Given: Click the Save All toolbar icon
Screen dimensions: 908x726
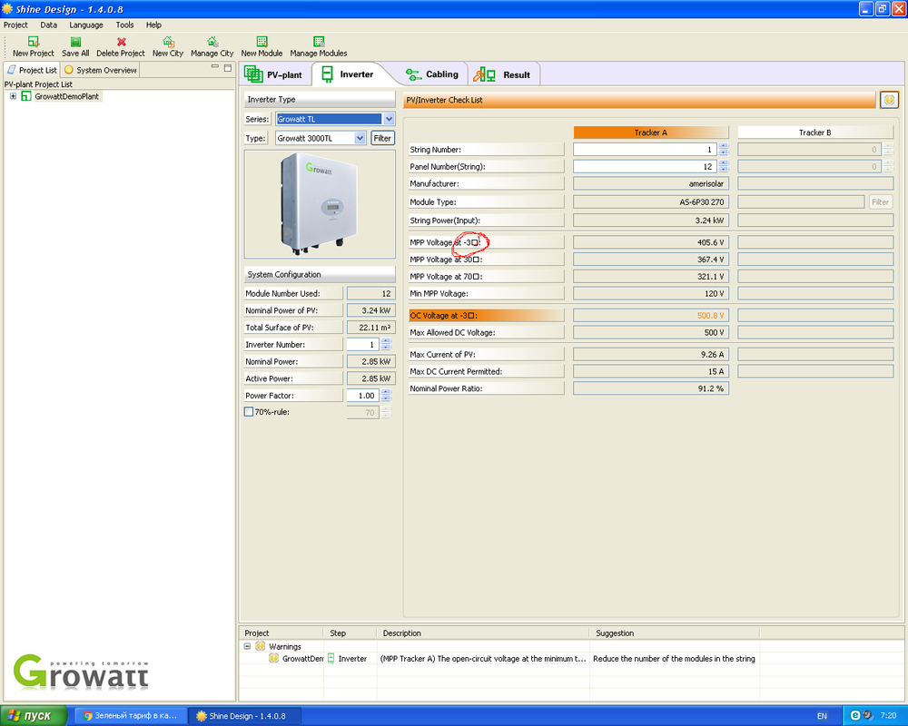Looking at the screenshot, I should (75, 42).
